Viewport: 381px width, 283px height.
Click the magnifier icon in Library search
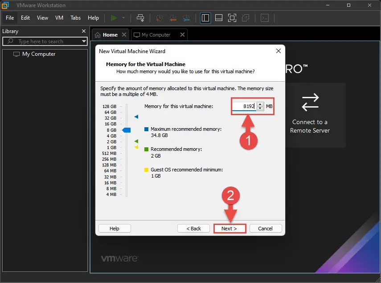pos(10,41)
